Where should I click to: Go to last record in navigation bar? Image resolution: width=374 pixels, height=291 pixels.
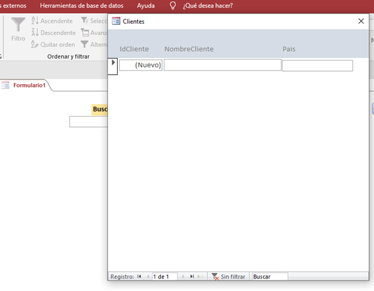tap(192, 277)
